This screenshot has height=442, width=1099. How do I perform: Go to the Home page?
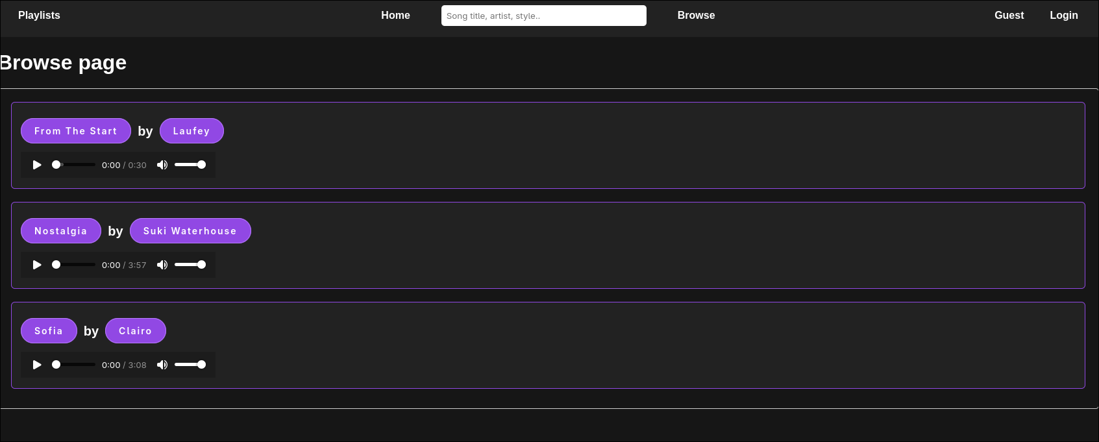pyautogui.click(x=395, y=16)
